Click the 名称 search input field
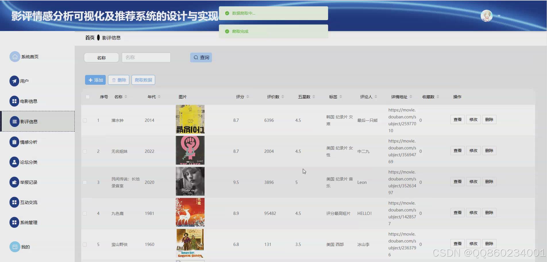 pos(146,57)
